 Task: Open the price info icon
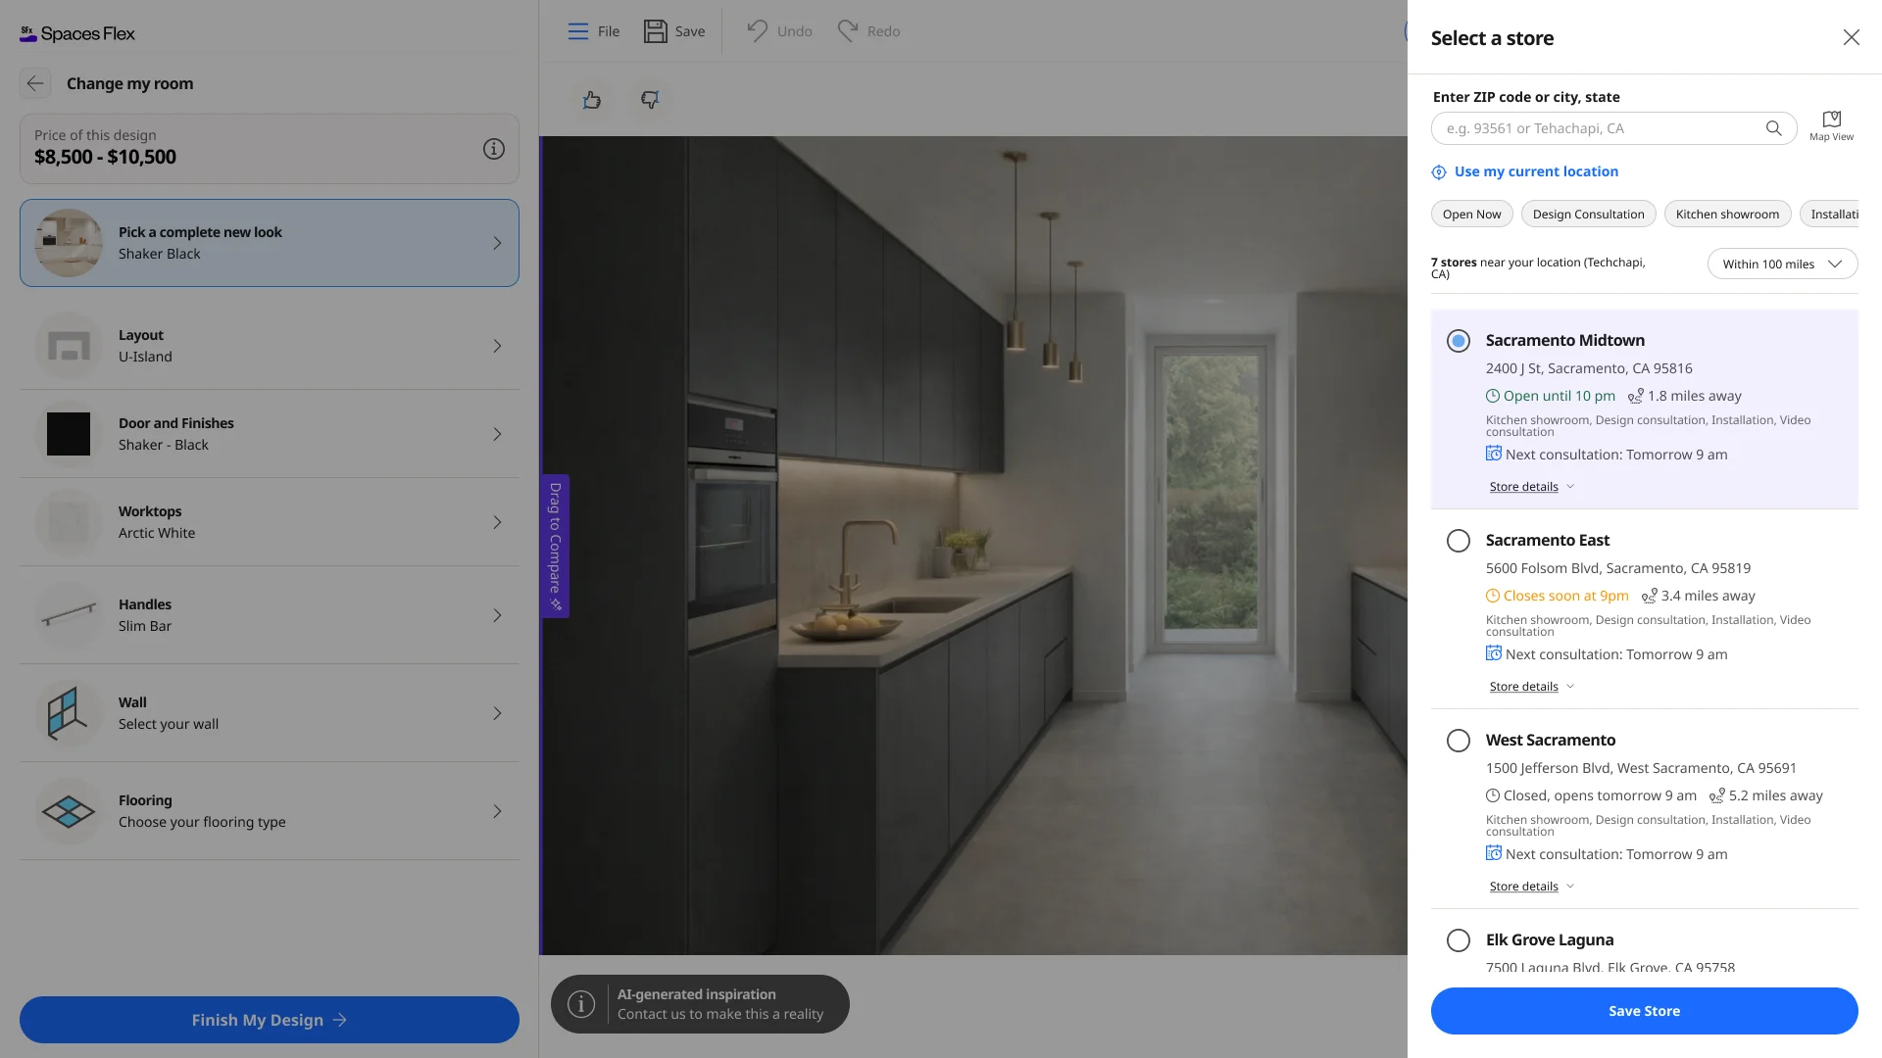click(494, 149)
